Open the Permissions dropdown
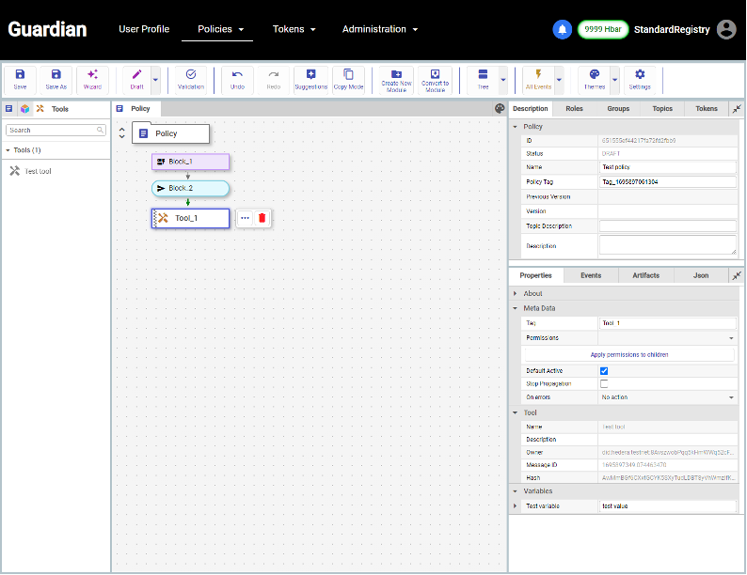Viewport: 747px width, 575px height. [668, 337]
